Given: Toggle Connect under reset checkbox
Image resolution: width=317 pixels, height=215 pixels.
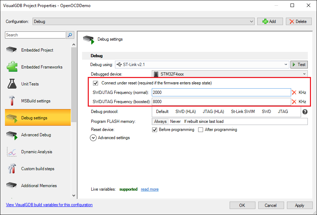Looking at the screenshot, I should pos(96,83).
